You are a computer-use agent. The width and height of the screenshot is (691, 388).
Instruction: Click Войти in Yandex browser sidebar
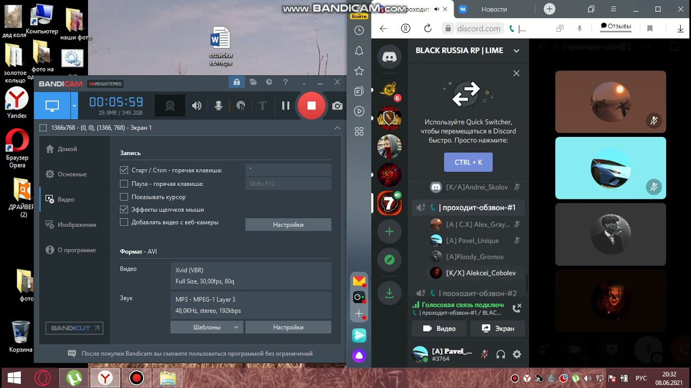click(359, 16)
